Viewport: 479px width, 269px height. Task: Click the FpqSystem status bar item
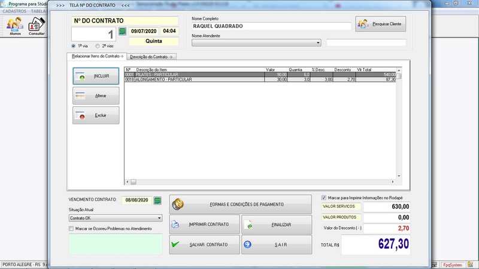(x=453, y=265)
